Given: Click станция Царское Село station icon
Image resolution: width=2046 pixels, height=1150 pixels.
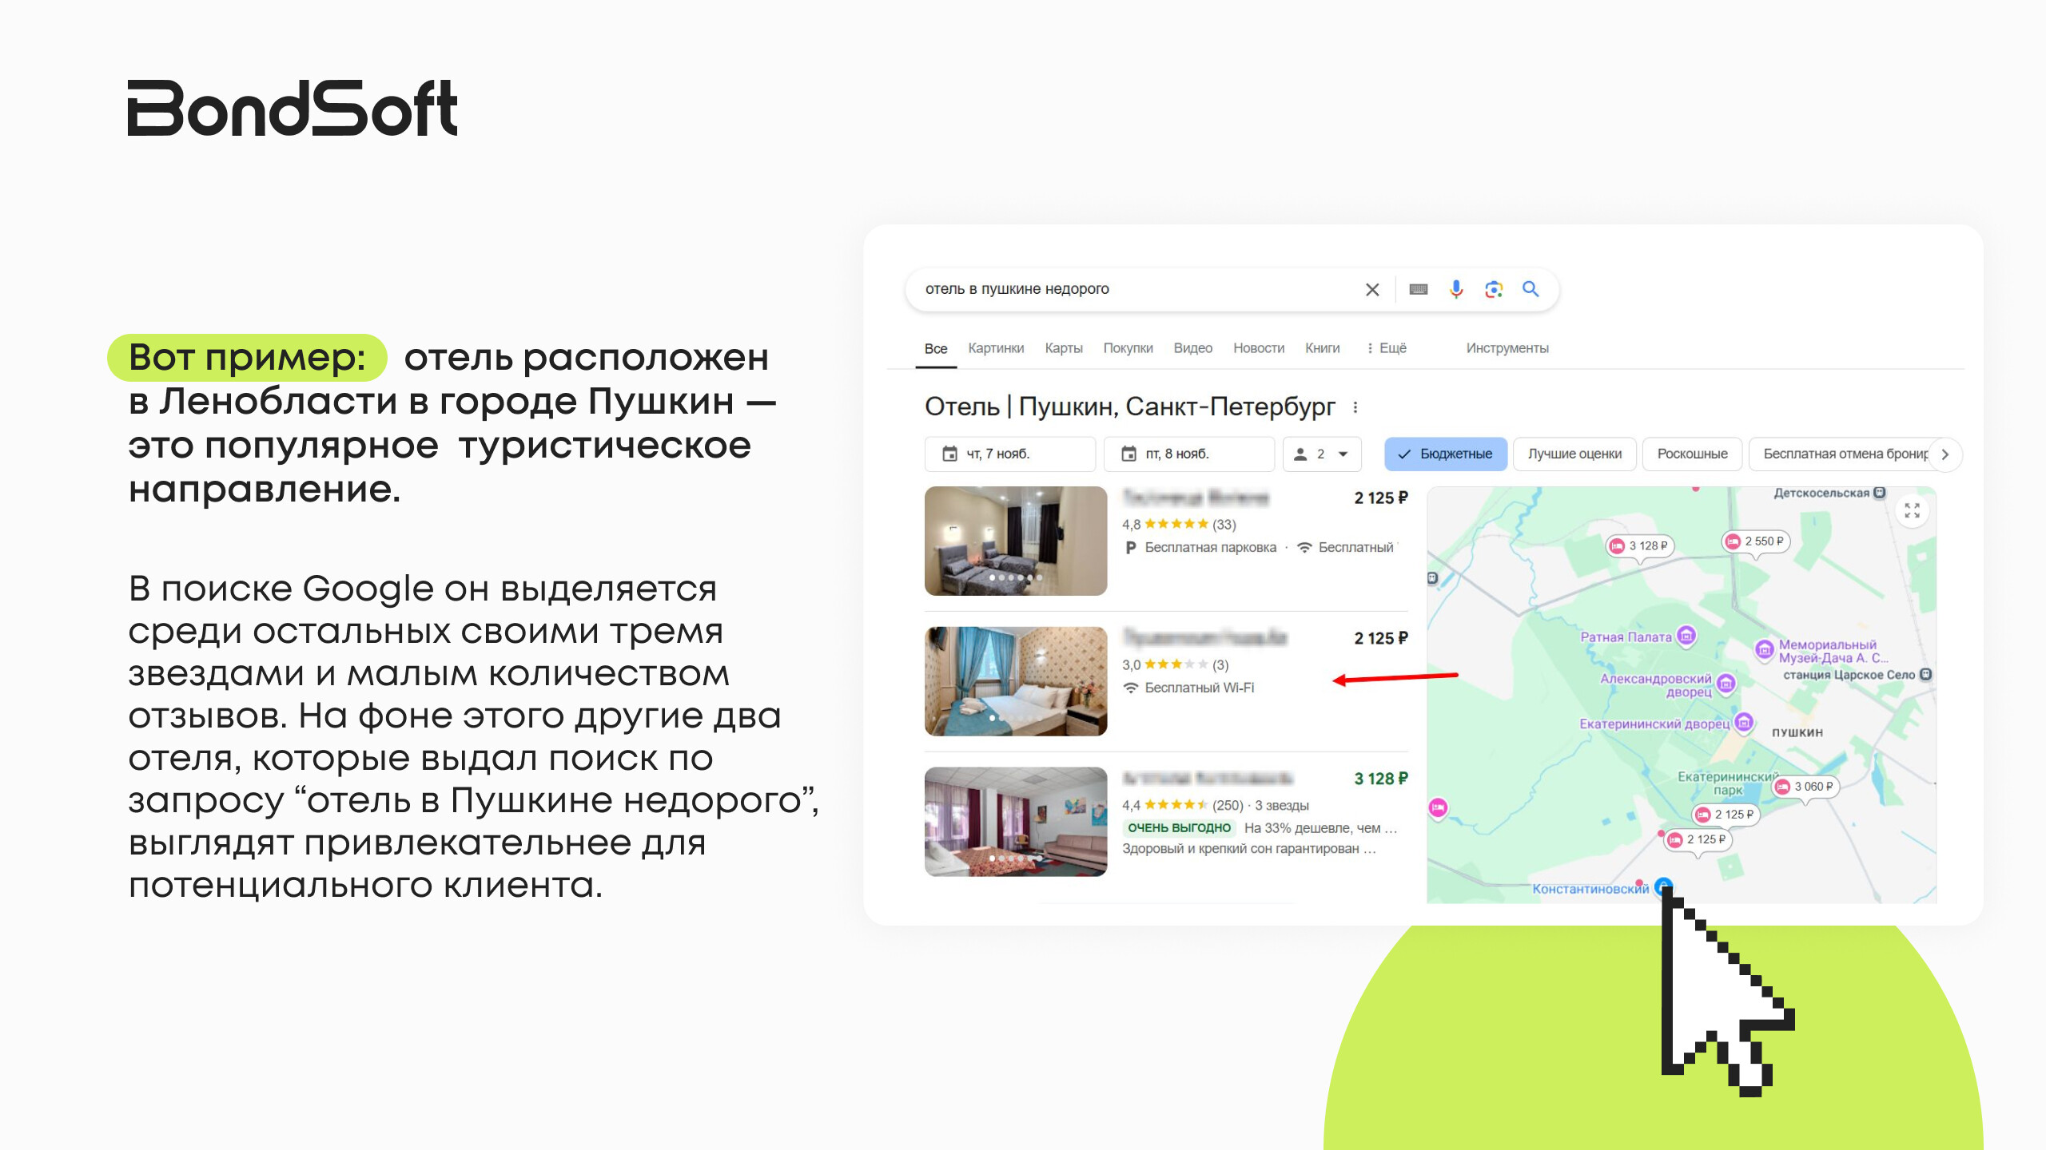Looking at the screenshot, I should click(1926, 675).
